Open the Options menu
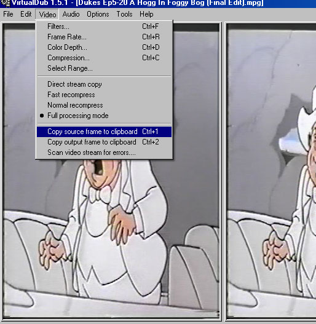The image size is (316, 324). tap(98, 14)
